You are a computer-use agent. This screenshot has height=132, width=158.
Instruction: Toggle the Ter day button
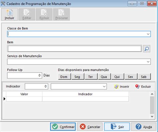click(x=91, y=77)
